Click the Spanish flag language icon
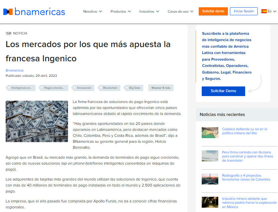Screen dimensions: 278x212 tap(264, 11)
